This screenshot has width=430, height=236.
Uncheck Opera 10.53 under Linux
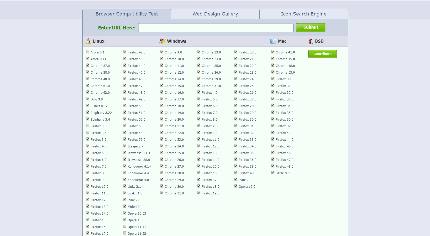pyautogui.click(x=125, y=213)
